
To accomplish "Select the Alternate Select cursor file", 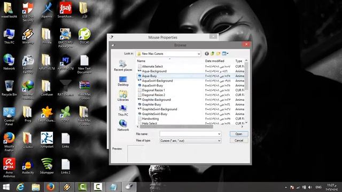I will pos(152,66).
